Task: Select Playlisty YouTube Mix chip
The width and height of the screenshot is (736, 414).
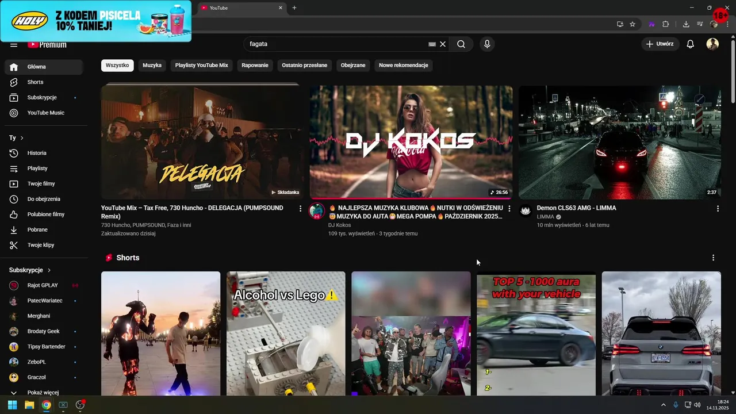Action: 201,66
